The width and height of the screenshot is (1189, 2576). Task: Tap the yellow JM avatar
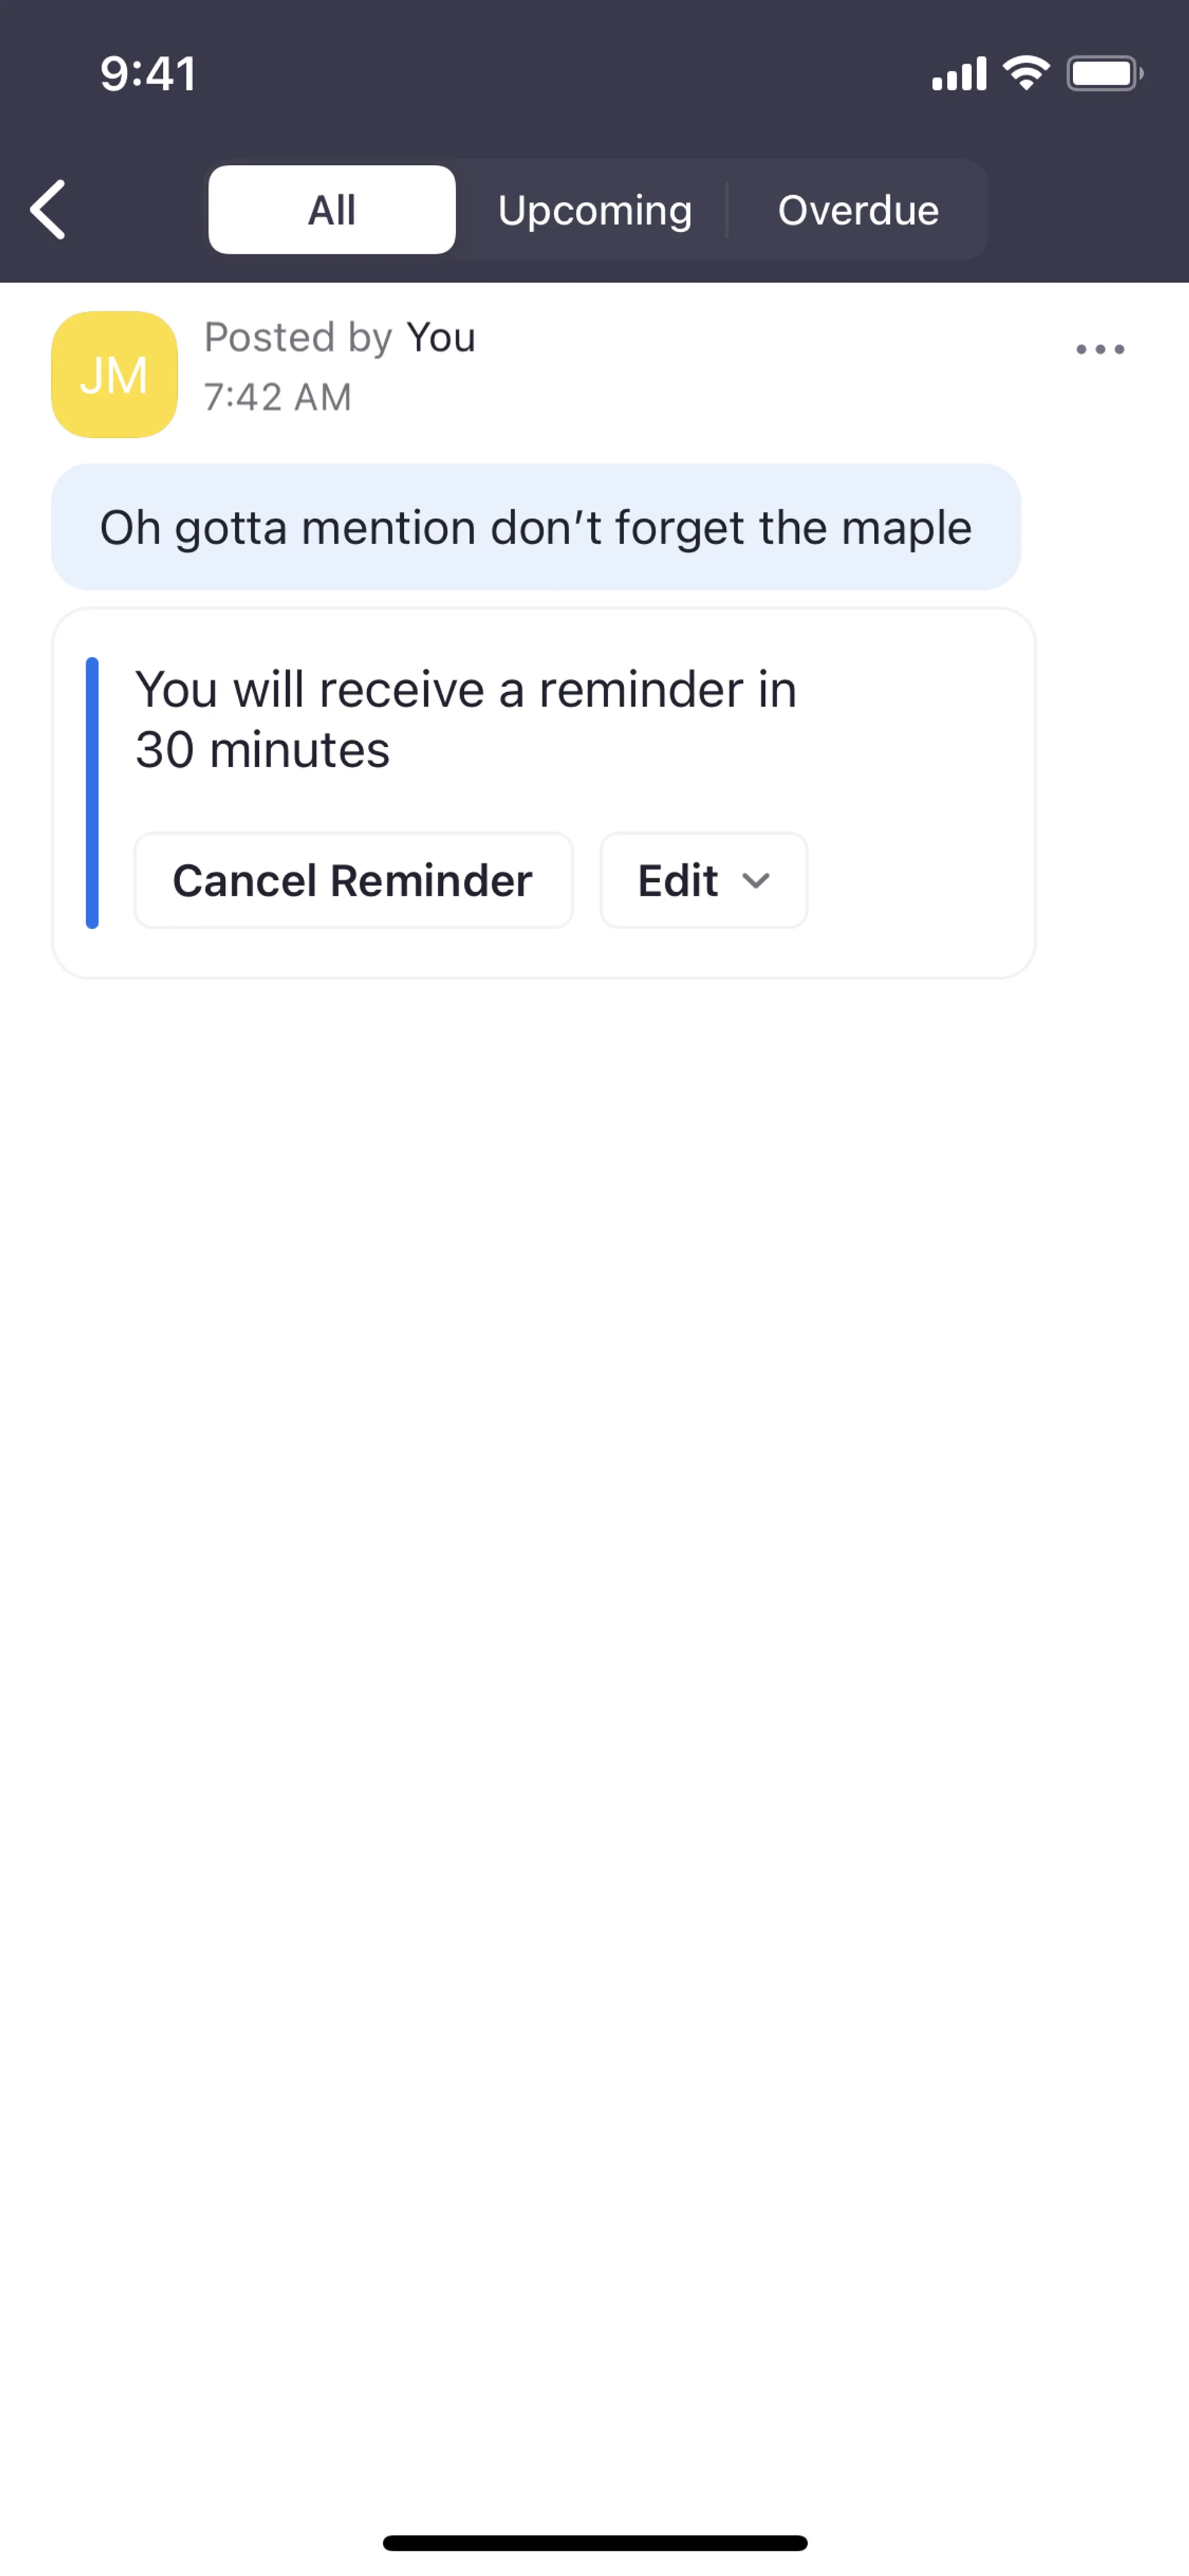(115, 375)
